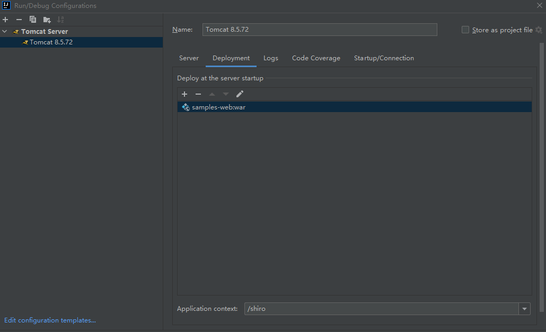This screenshot has width=546, height=332.
Task: Edit the selected deployment artifact
Action: pos(240,94)
